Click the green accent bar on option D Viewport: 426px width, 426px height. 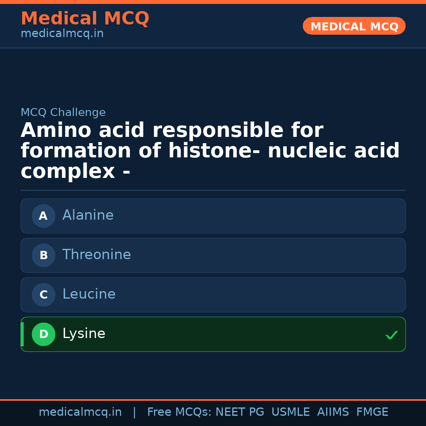(22, 334)
